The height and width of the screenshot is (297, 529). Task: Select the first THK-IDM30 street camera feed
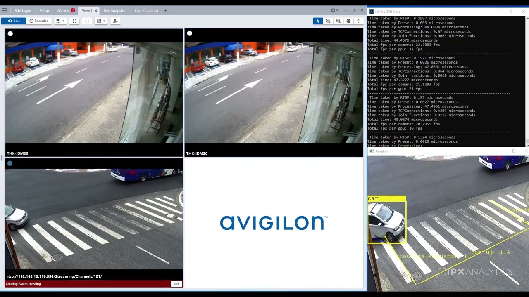pos(94,92)
